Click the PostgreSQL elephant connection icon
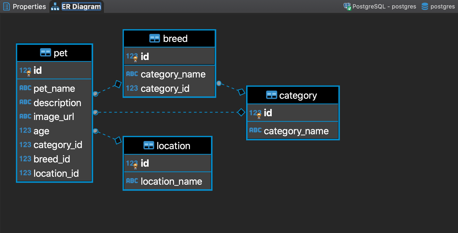This screenshot has width=458, height=233. [347, 6]
